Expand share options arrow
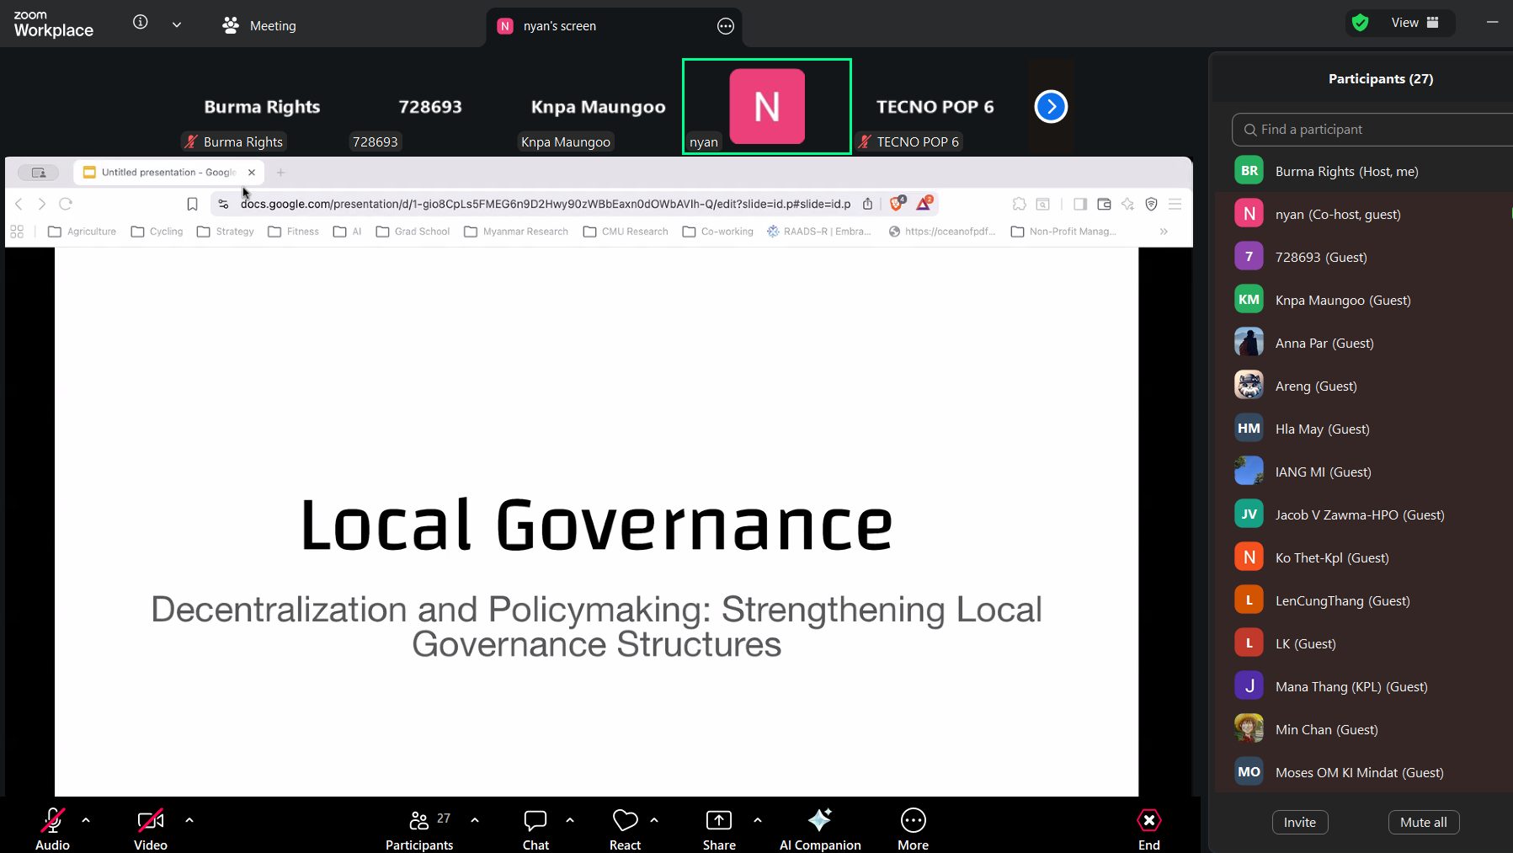This screenshot has height=853, width=1513. tap(758, 820)
